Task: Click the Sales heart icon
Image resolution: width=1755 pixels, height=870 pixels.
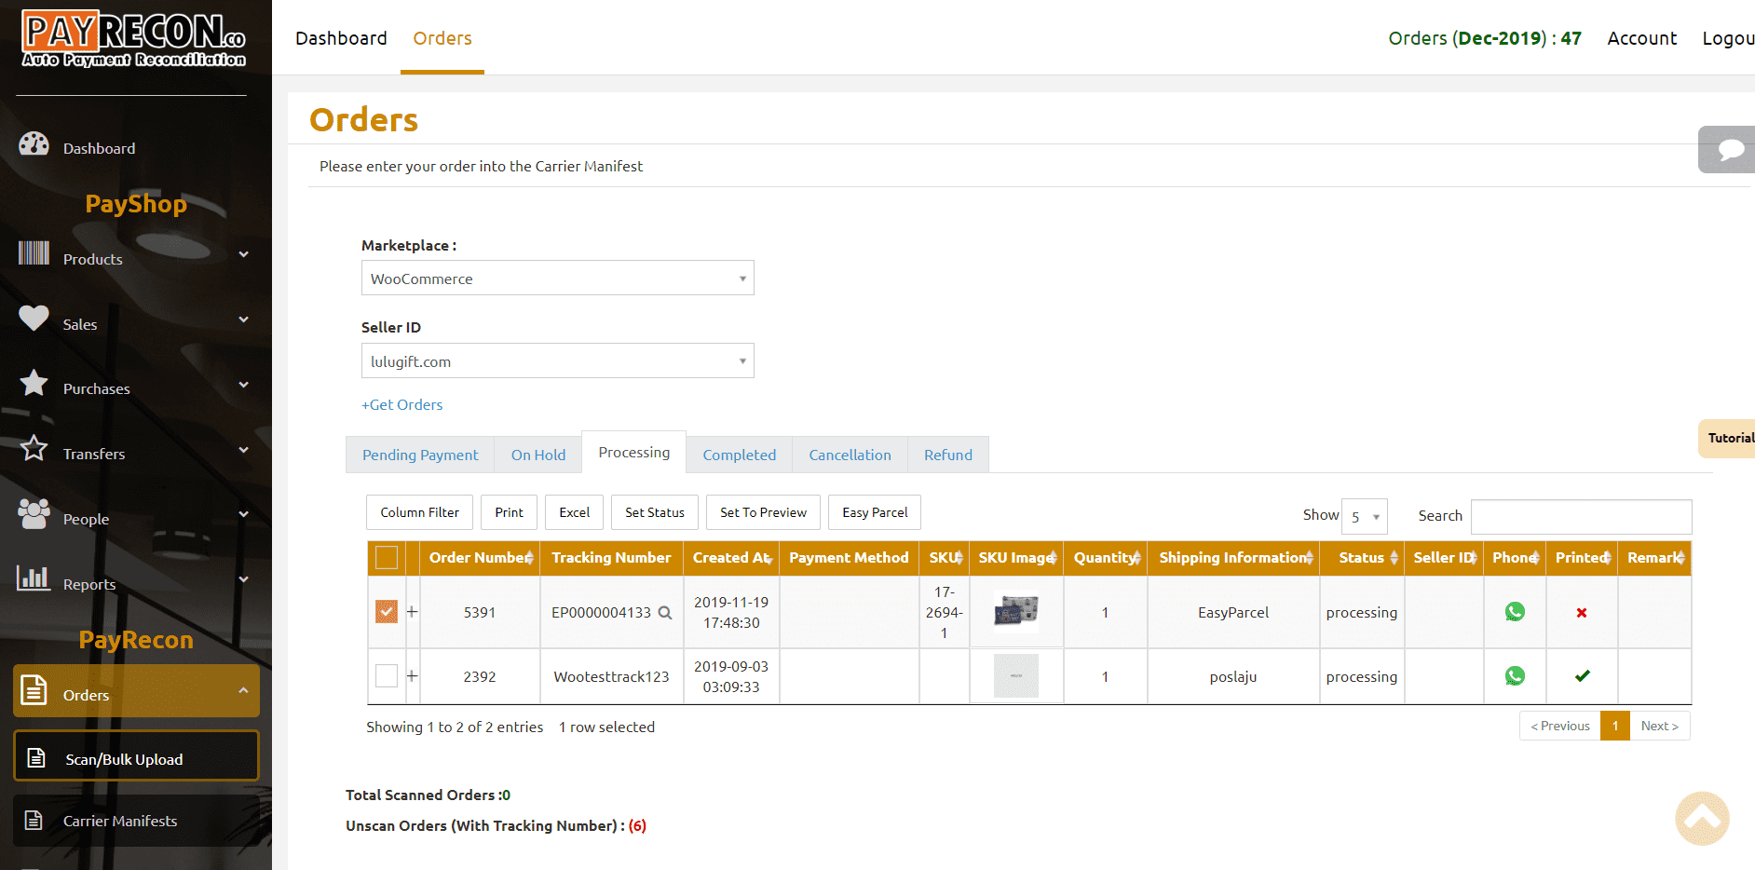Action: 34,319
